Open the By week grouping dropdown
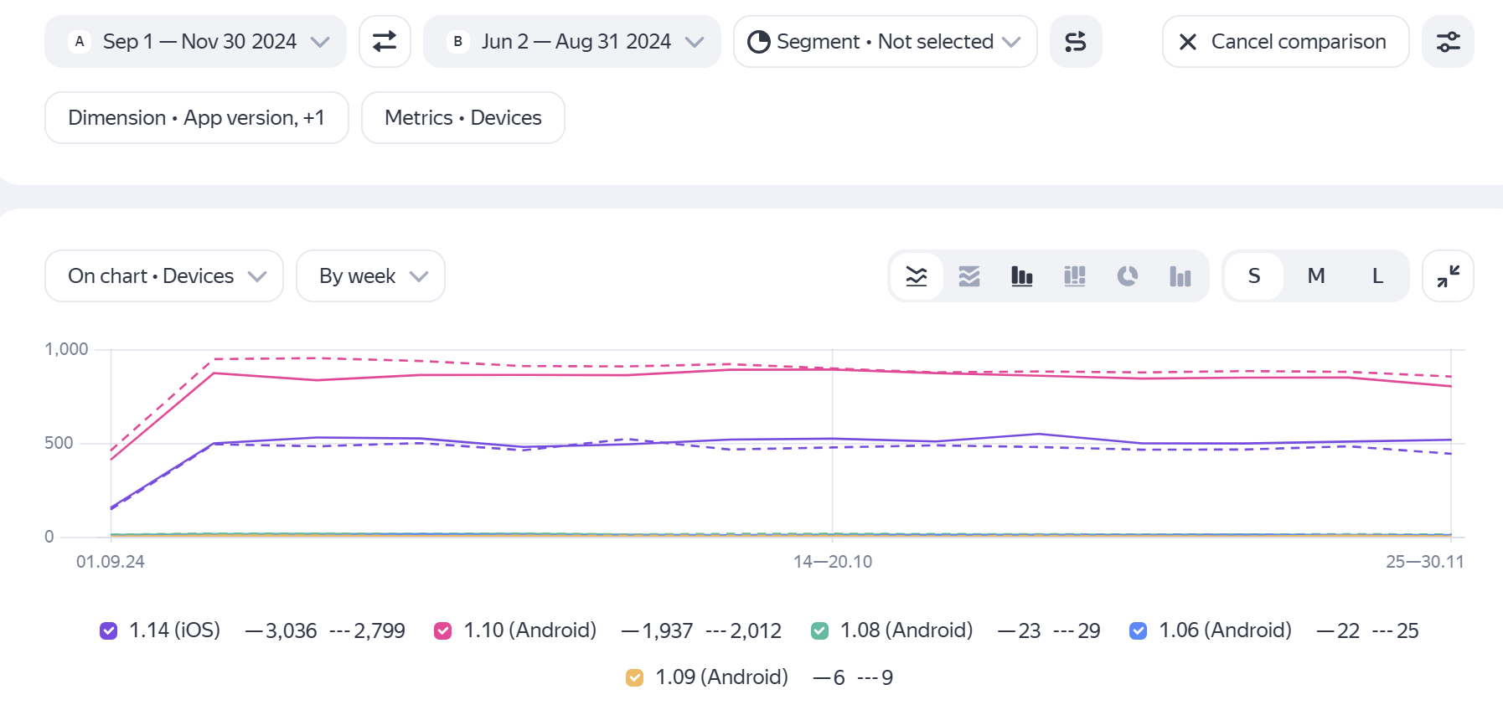Image resolution: width=1503 pixels, height=705 pixels. click(370, 276)
